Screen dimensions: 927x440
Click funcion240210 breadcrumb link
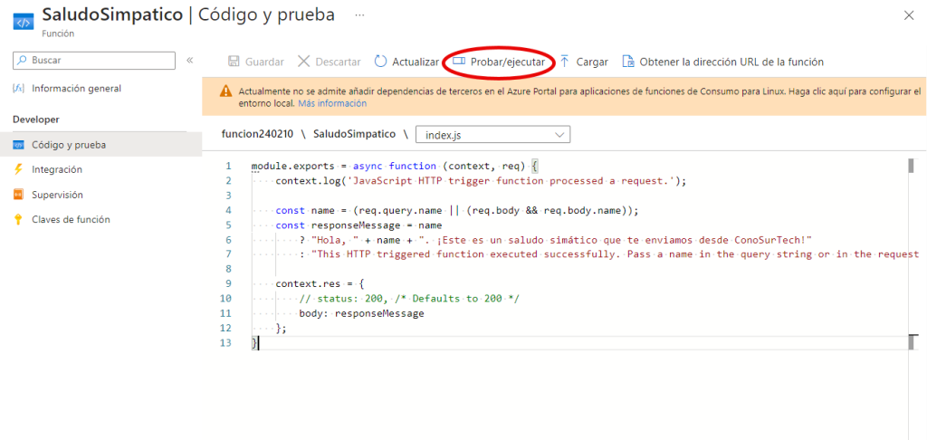coord(257,135)
